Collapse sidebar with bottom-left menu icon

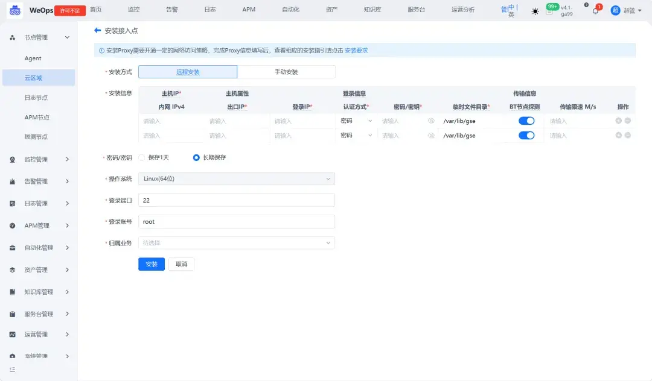[13, 370]
